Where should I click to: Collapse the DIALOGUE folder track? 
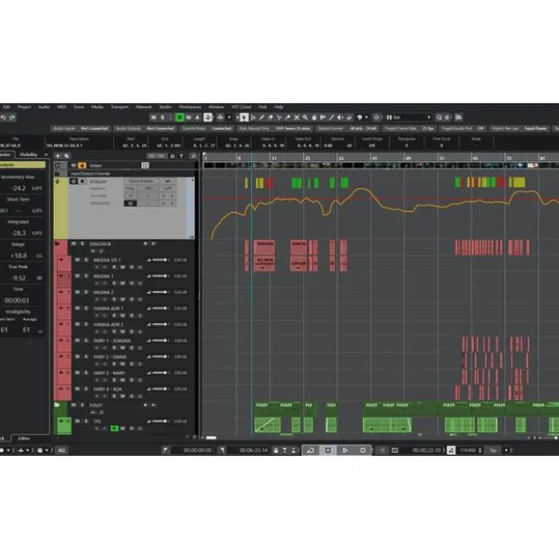[x=57, y=244]
